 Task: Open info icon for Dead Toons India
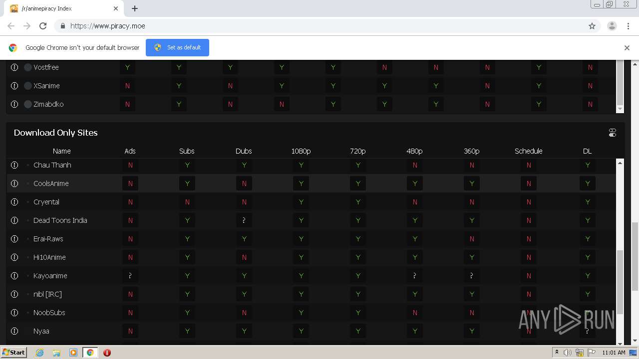(14, 220)
